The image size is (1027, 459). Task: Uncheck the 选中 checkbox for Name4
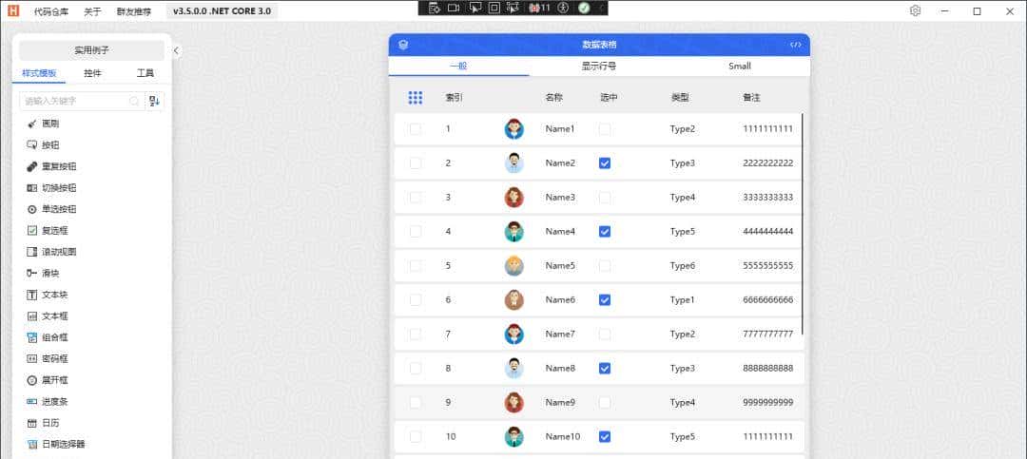coord(605,231)
